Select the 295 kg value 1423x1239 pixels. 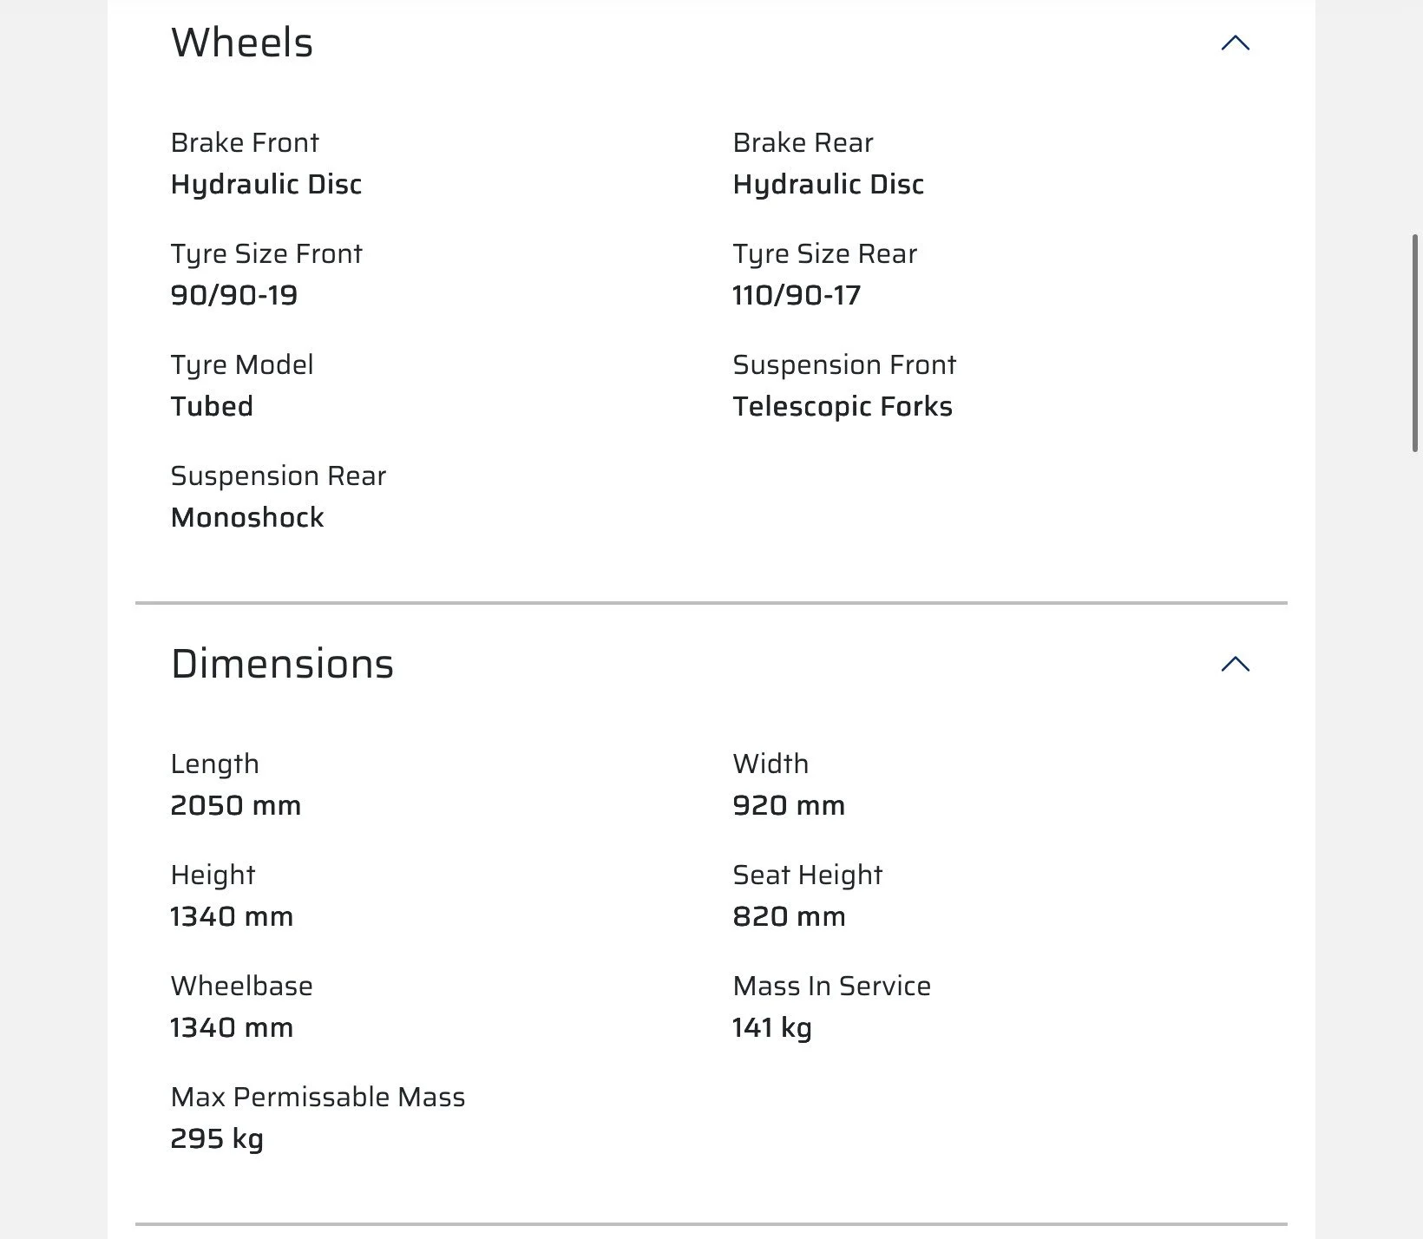pyautogui.click(x=217, y=1139)
